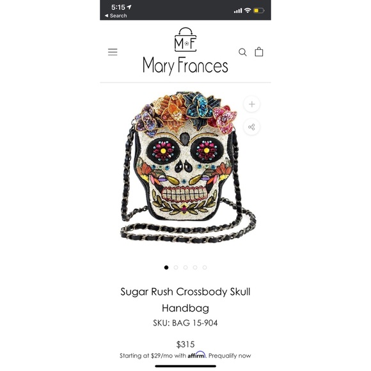Tap the MF handbag logo icon

click(185, 40)
